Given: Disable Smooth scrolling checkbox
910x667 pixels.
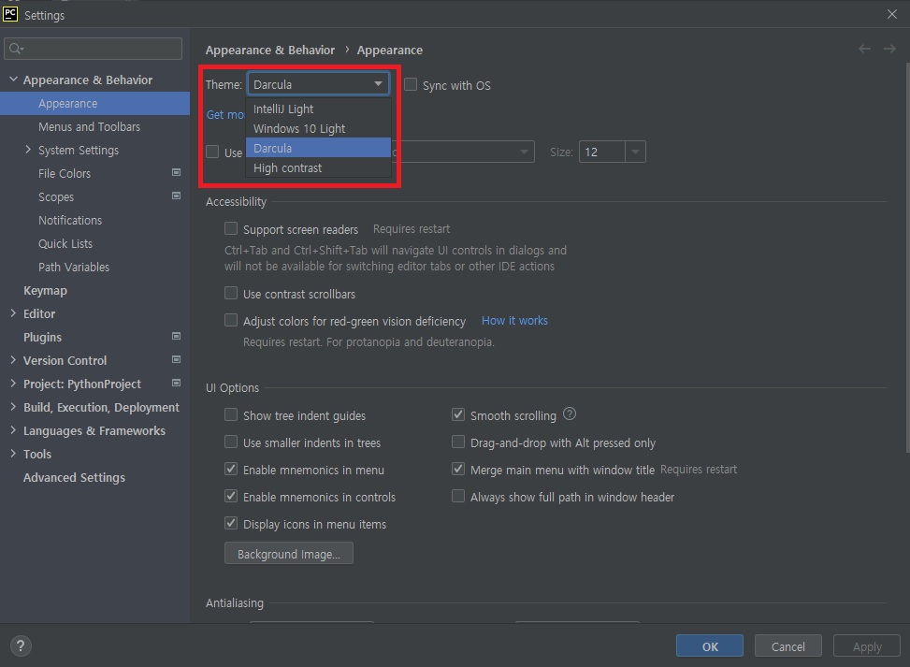Looking at the screenshot, I should [x=458, y=415].
